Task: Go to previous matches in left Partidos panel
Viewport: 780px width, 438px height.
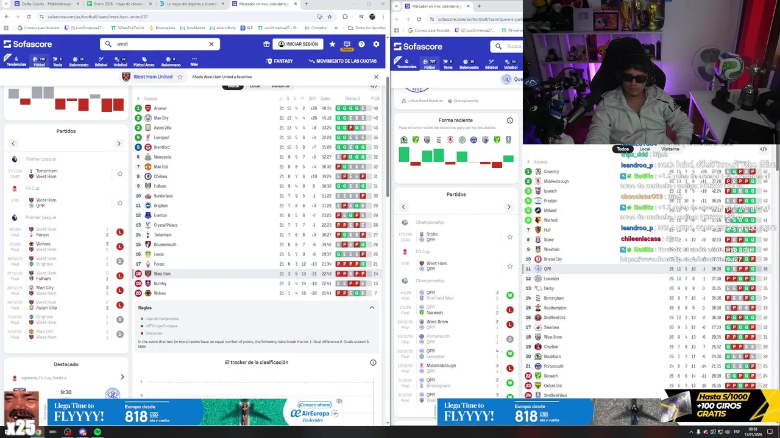Action: coord(13,144)
